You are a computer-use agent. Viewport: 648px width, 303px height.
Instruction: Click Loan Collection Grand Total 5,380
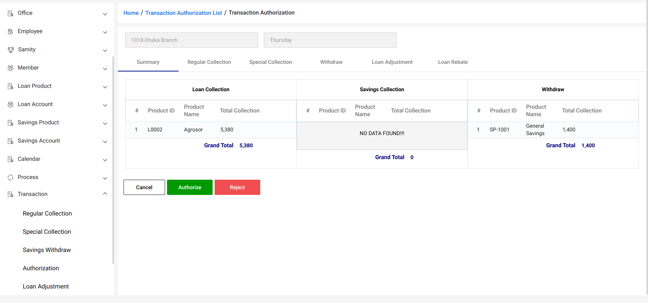click(228, 146)
